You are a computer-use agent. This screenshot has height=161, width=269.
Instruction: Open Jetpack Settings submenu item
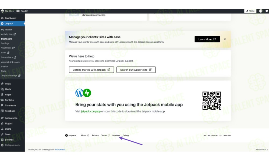click(5, 43)
